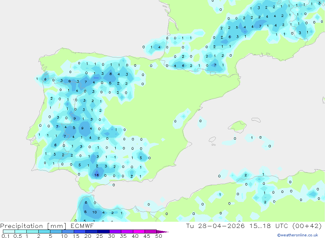
Task: Click the "0.5" legend scale label
Action: (x=18, y=236)
